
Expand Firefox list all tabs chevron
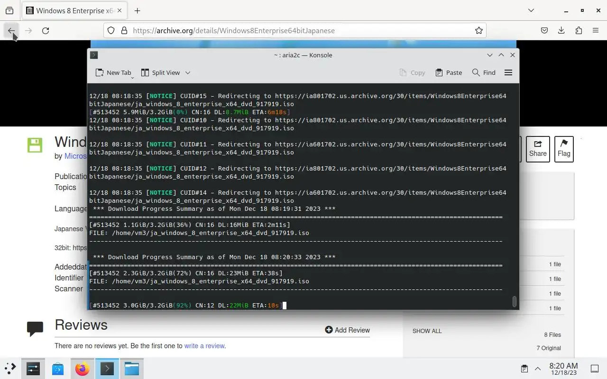pos(531,10)
